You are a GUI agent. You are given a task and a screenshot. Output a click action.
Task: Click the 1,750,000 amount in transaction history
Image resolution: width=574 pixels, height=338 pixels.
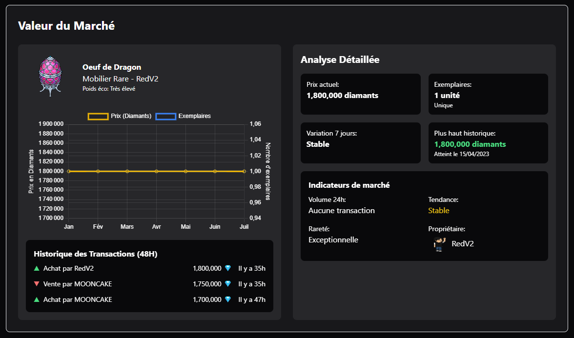[x=207, y=284]
